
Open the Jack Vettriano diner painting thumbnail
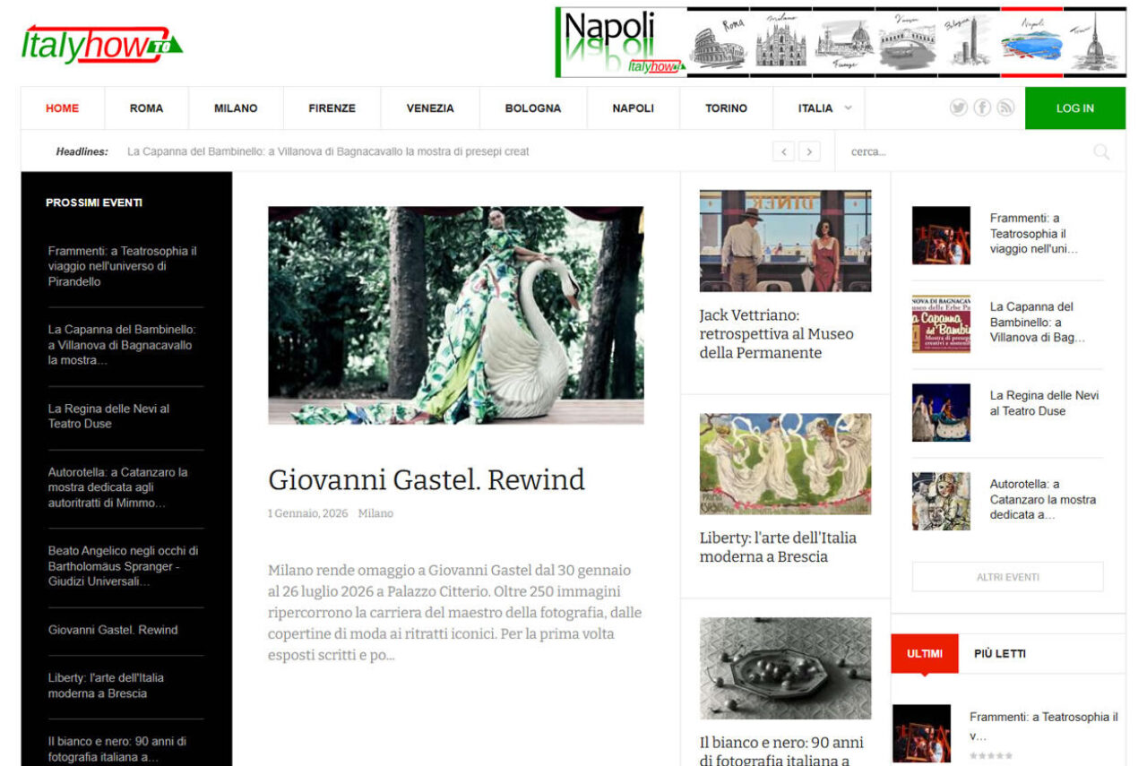[785, 240]
